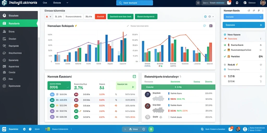This screenshot has height=133, width=267.
Task: Open the vertical three-dot menu in the right panel header
Action: pyautogui.click(x=263, y=10)
